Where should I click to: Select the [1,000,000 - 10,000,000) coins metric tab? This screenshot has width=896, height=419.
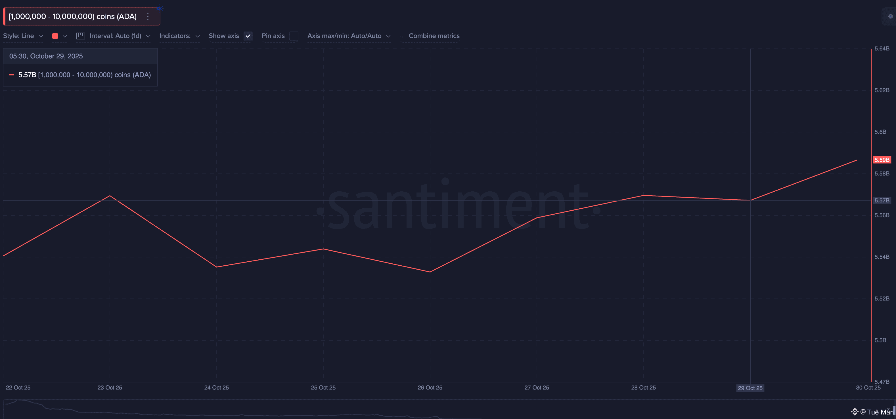(72, 17)
